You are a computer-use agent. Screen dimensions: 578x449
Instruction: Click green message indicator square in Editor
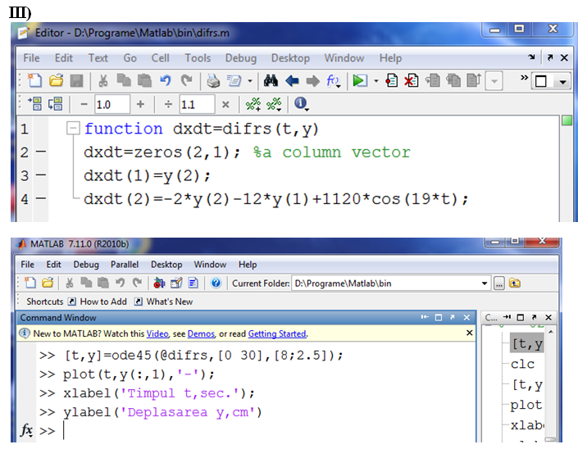pyautogui.click(x=567, y=120)
